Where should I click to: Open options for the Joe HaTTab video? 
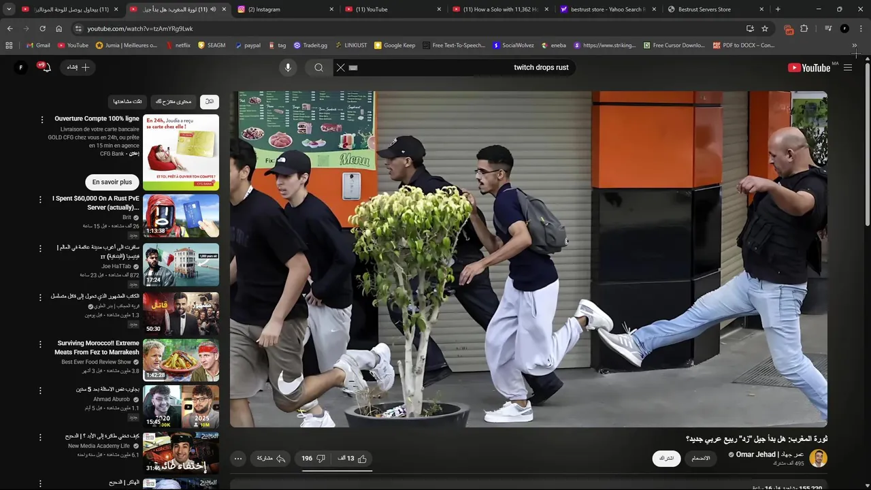[x=40, y=248]
